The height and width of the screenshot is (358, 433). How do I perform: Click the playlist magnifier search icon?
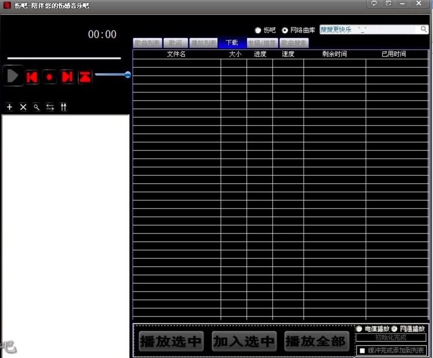[37, 107]
